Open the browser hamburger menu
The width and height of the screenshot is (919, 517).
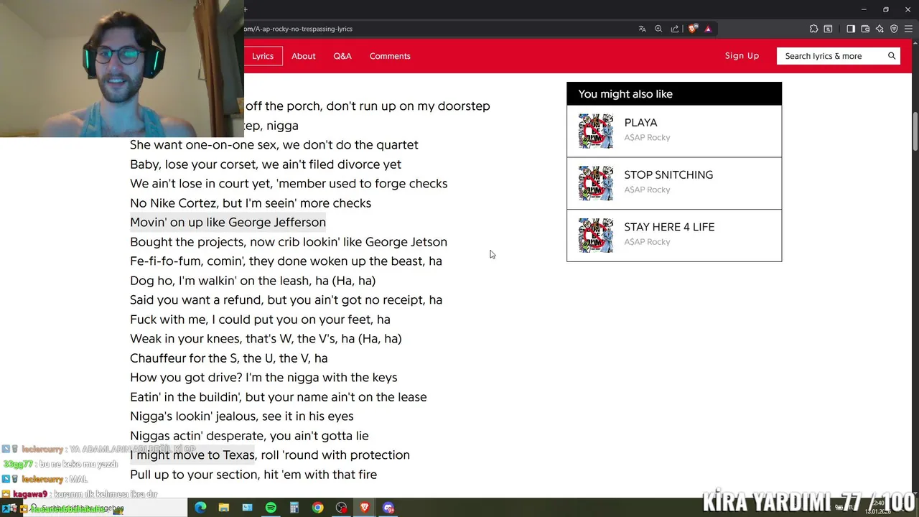[908, 29]
